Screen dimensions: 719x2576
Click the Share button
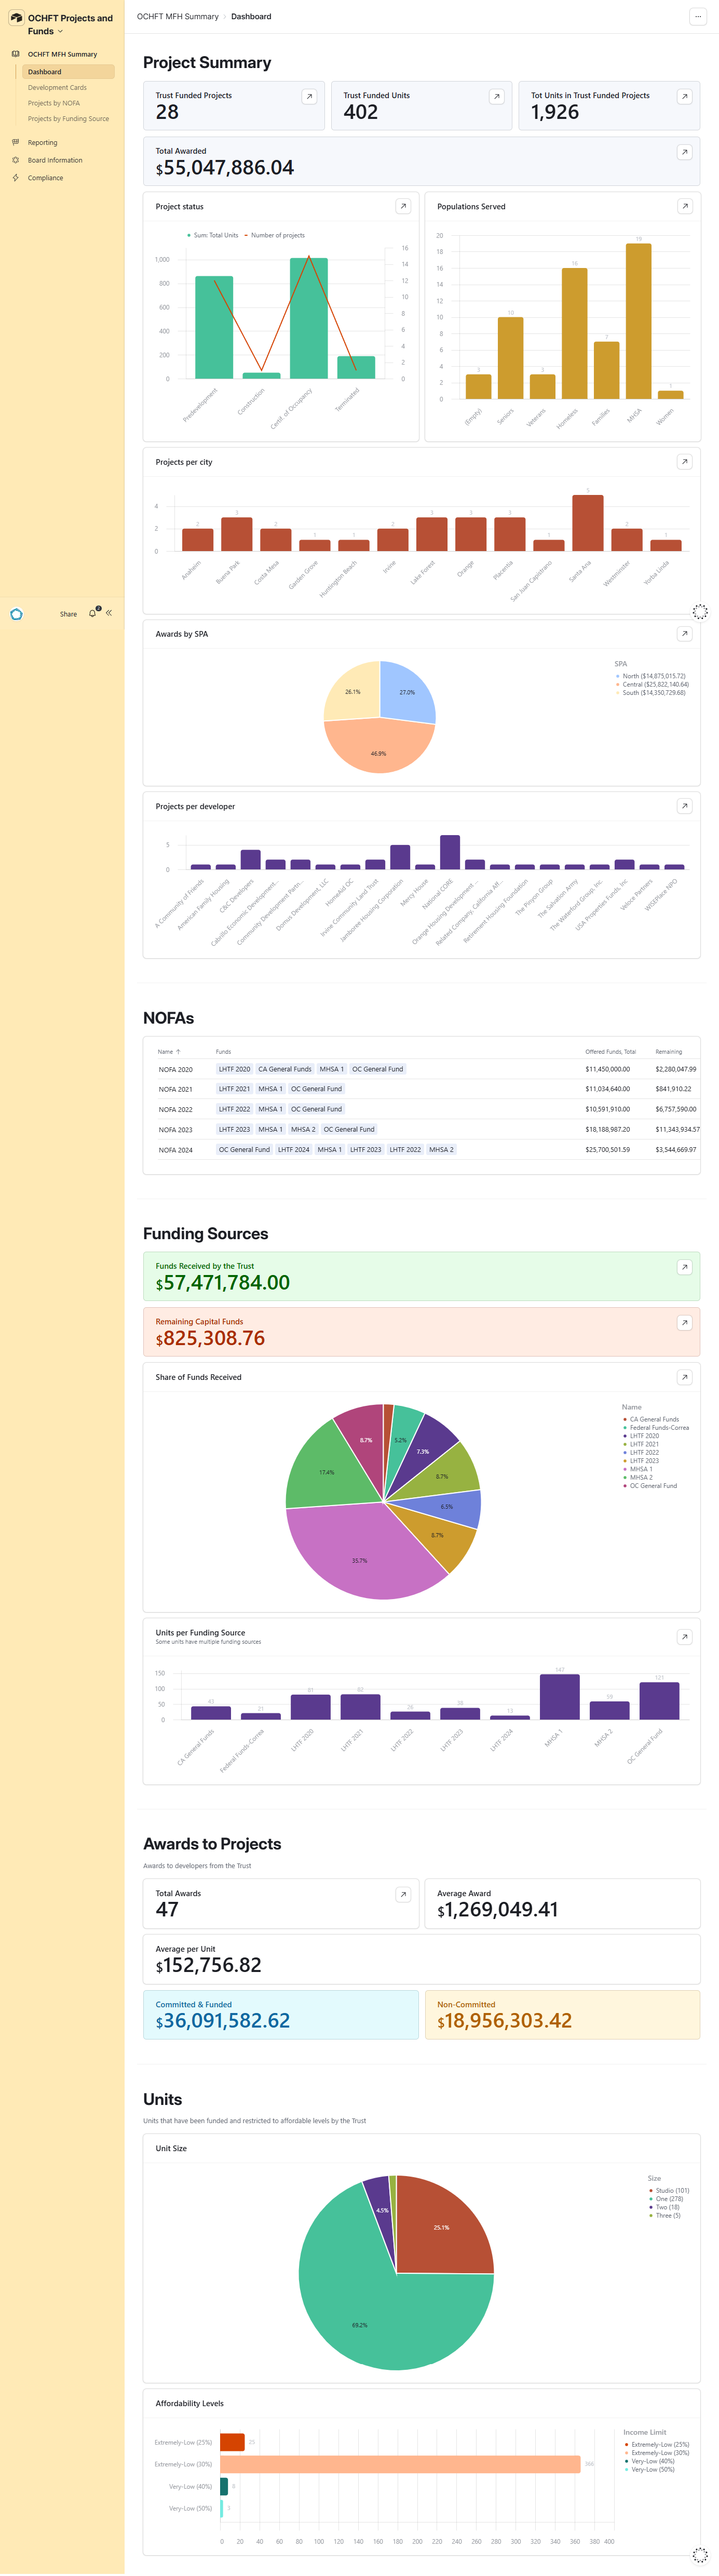(68, 614)
